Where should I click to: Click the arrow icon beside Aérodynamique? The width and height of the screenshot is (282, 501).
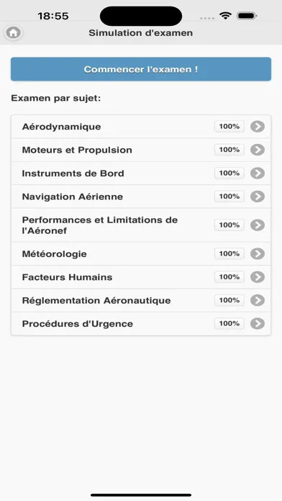[258, 127]
